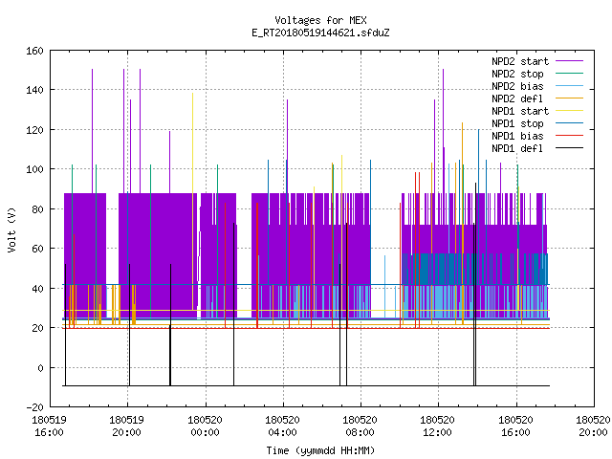The image size is (612, 459).
Task: Click the NPD1 bias legend label
Action: coord(517,136)
